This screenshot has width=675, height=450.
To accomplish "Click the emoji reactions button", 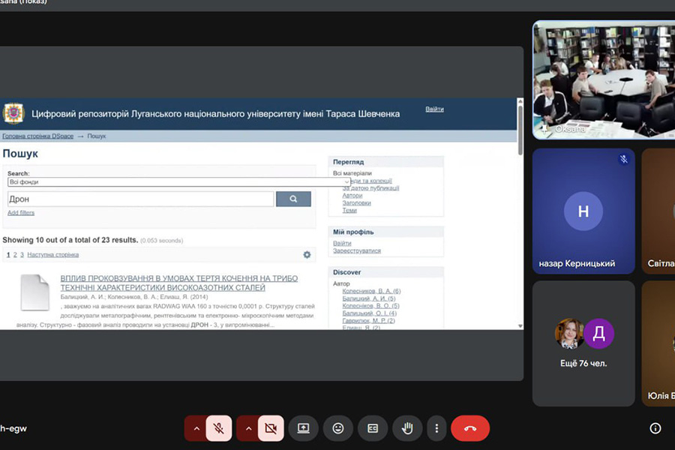I will point(338,428).
